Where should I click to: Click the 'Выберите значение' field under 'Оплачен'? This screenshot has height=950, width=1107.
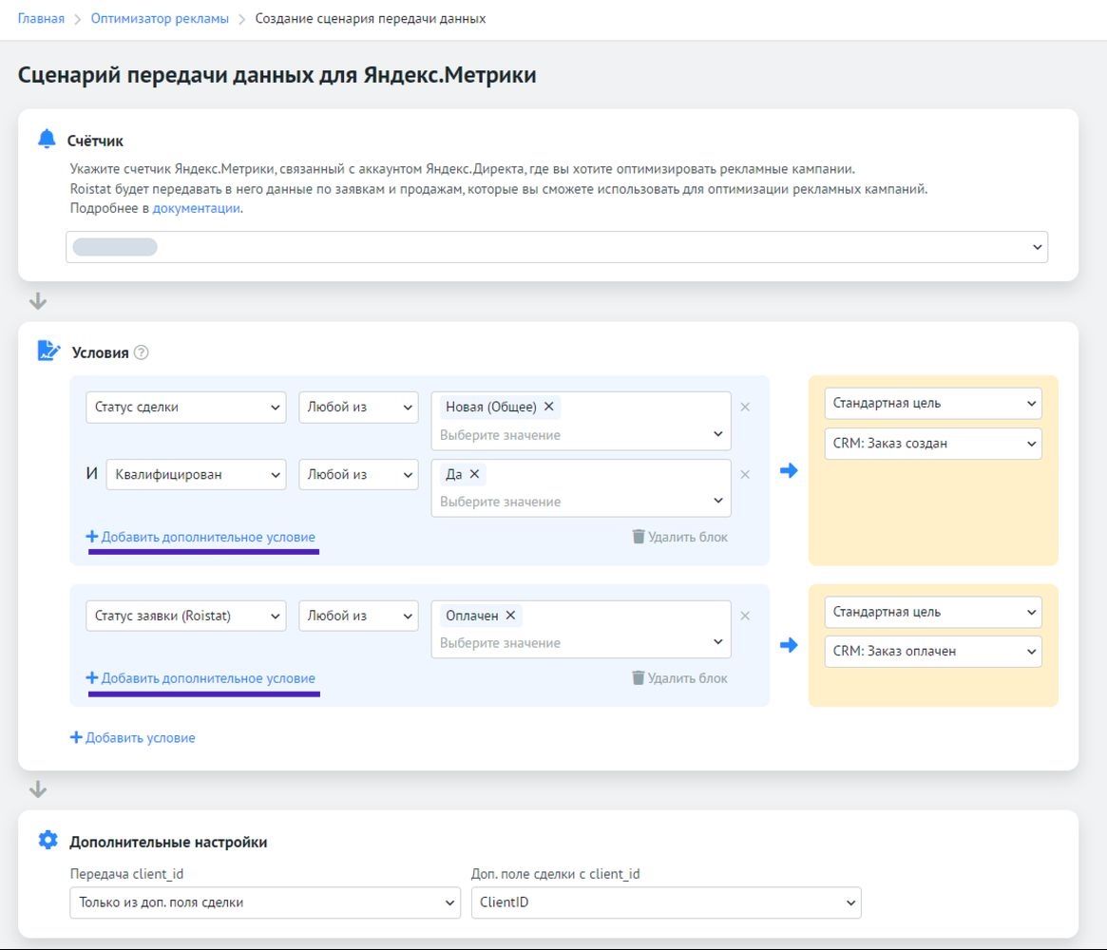coord(570,643)
